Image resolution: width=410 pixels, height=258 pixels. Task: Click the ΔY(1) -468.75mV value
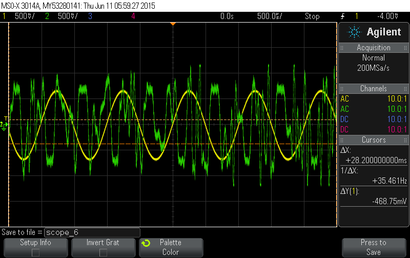tap(389, 201)
